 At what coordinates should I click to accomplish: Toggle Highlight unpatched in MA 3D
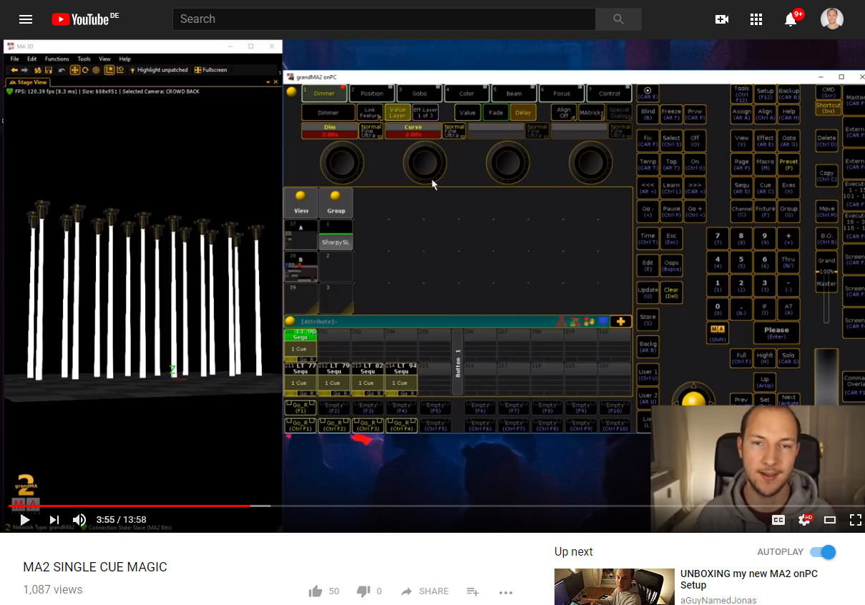coord(158,70)
